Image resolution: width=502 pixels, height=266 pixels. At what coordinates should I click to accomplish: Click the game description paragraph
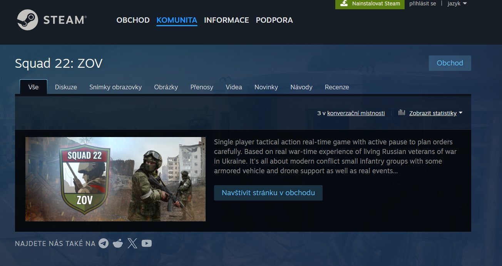(x=335, y=156)
